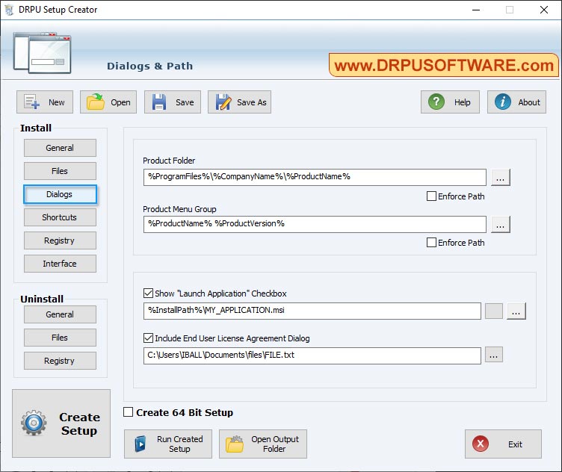
Task: Click inside Product Menu Group field
Action: [315, 224]
